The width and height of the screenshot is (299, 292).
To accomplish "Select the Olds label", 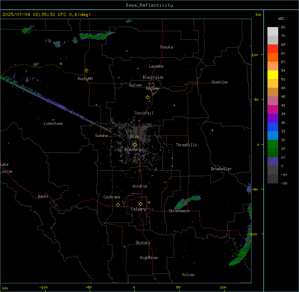I will [x=135, y=137].
